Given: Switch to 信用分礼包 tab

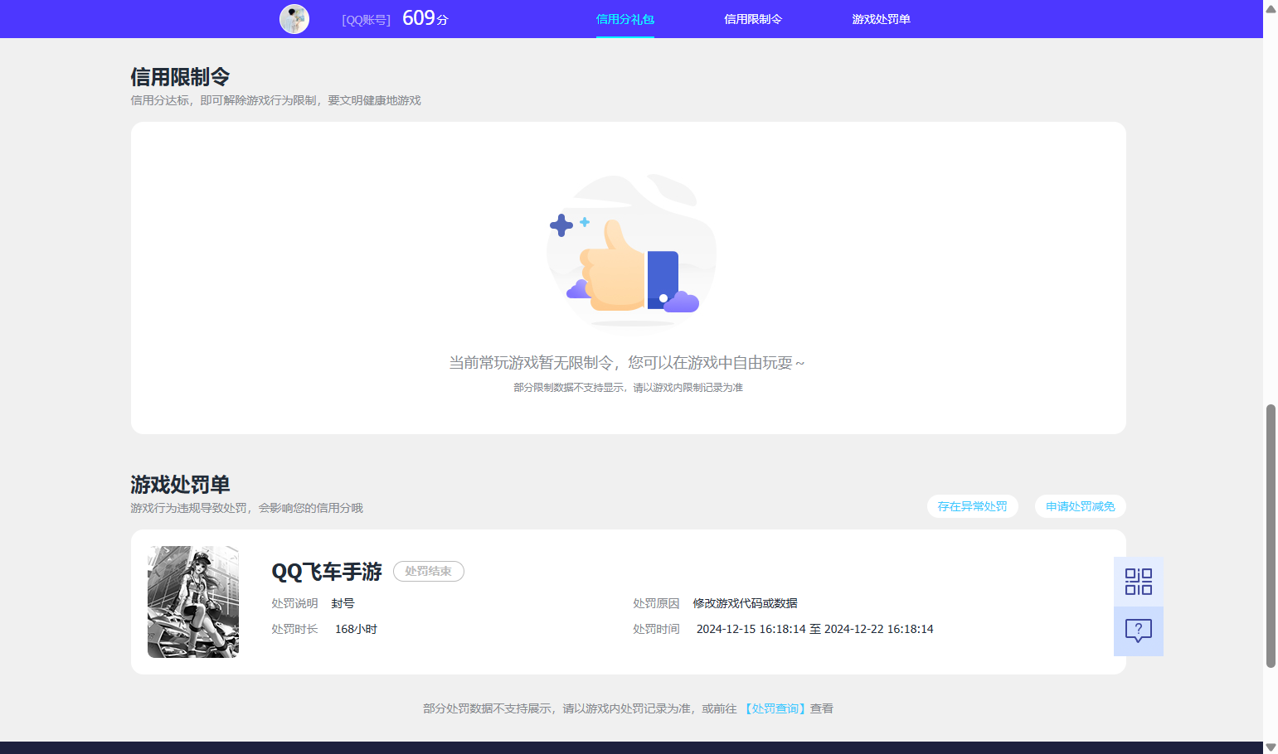Looking at the screenshot, I should 625,19.
